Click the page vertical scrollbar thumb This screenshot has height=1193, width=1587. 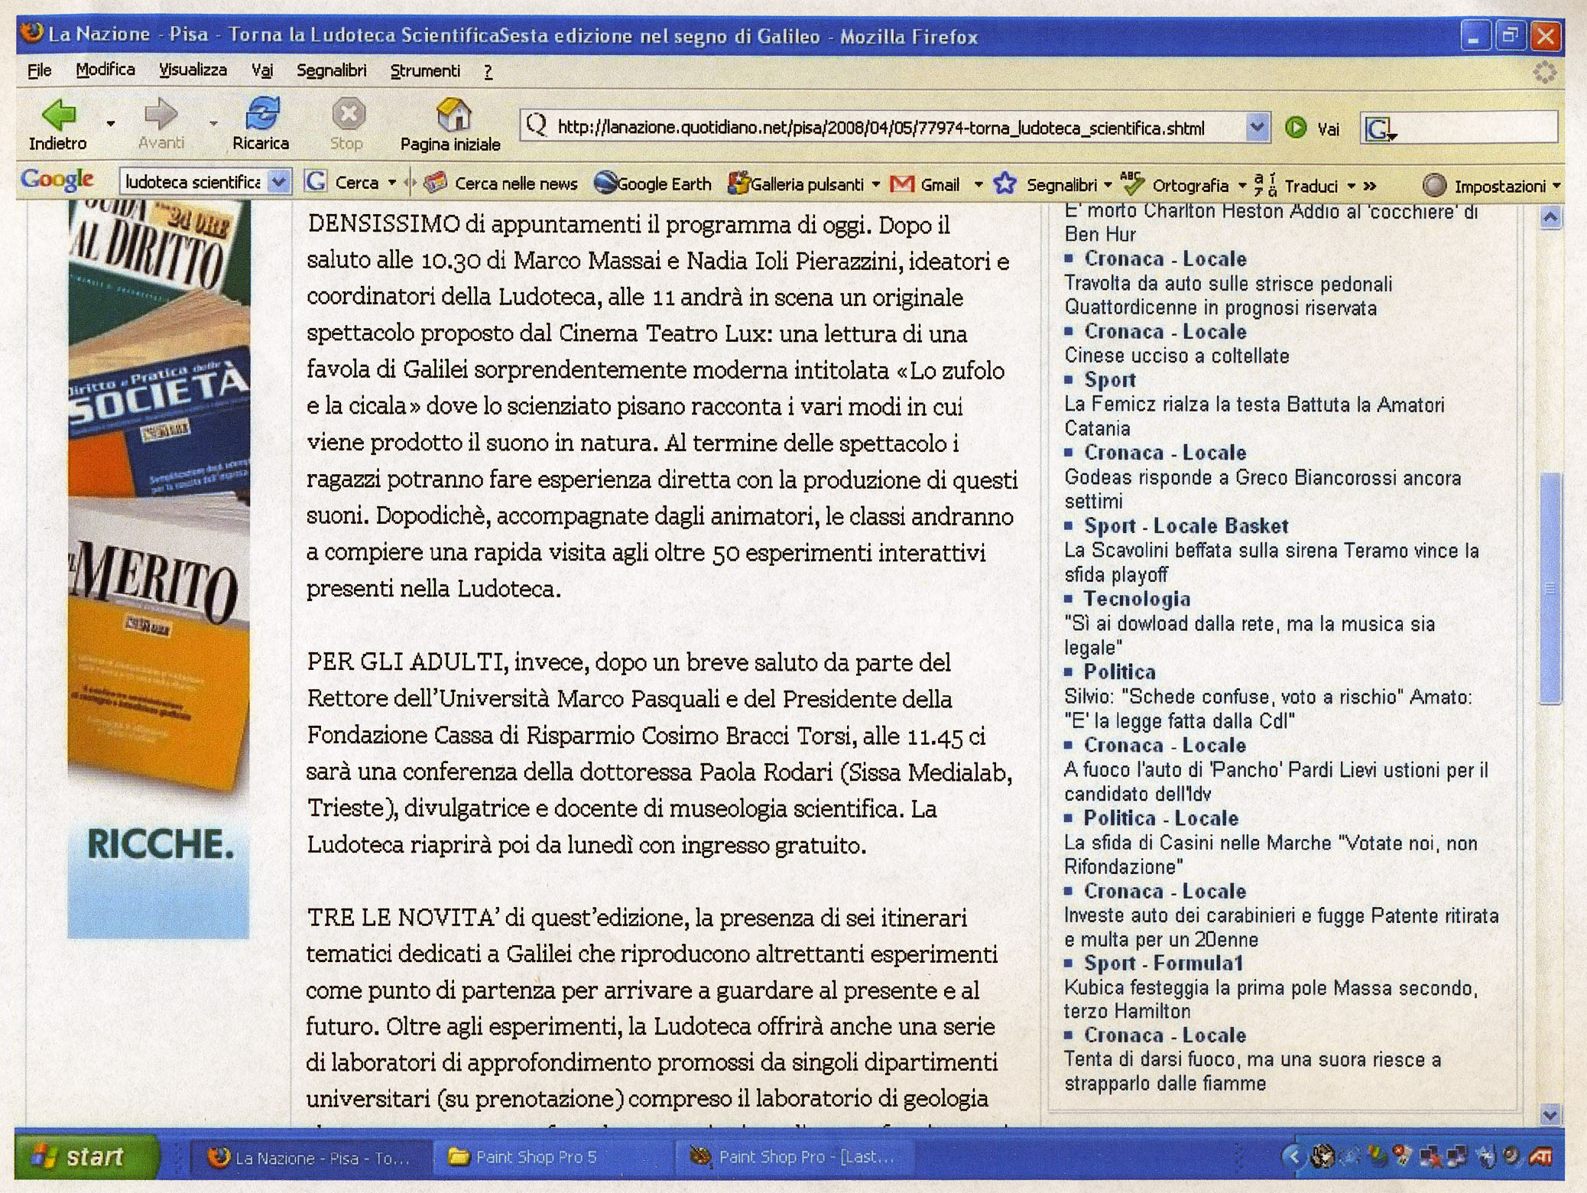tap(1550, 588)
